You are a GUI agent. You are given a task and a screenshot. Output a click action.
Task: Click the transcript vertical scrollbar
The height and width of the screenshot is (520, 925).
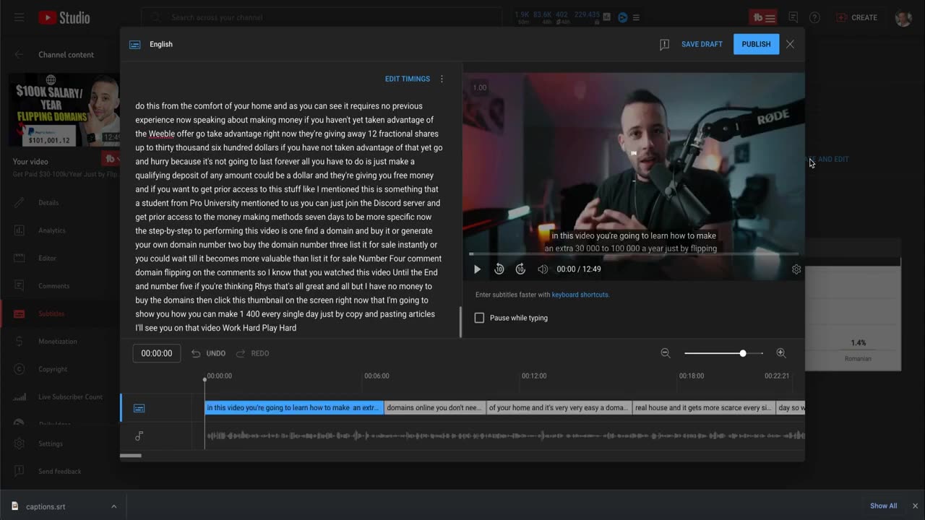point(460,322)
